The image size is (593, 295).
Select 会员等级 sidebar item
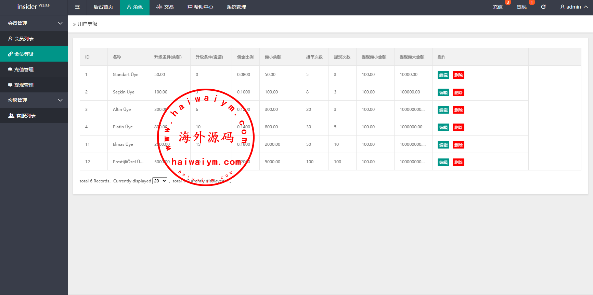pyautogui.click(x=24, y=54)
